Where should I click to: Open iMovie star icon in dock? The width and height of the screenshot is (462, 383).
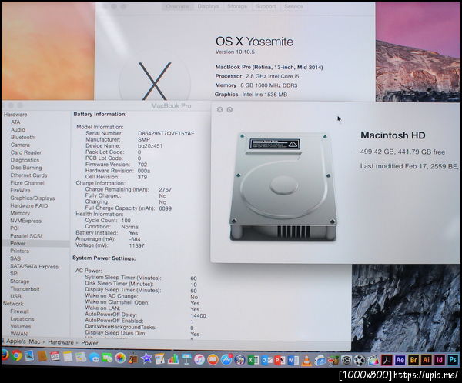pos(146,358)
